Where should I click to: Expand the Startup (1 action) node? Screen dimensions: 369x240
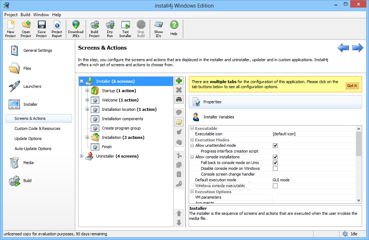click(x=87, y=91)
